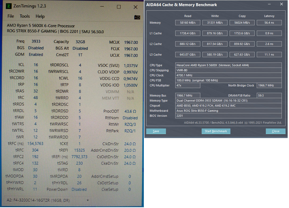The image size is (289, 208).
Task: Click the tRFC value 304
Action: point(35,150)
